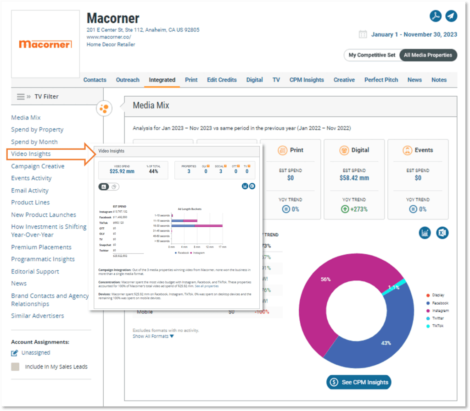Switch to the Integrated tab
The image size is (470, 411).
pos(162,80)
